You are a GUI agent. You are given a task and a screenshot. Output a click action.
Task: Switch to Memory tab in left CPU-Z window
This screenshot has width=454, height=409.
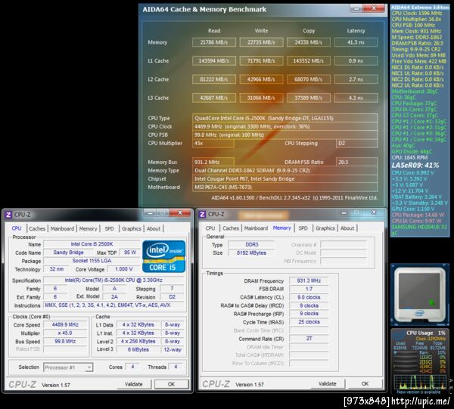point(88,228)
